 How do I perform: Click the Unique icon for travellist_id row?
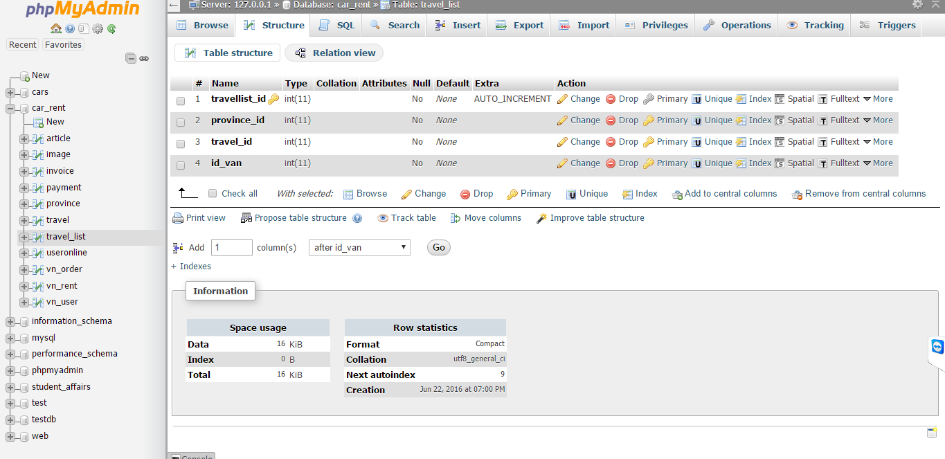696,99
